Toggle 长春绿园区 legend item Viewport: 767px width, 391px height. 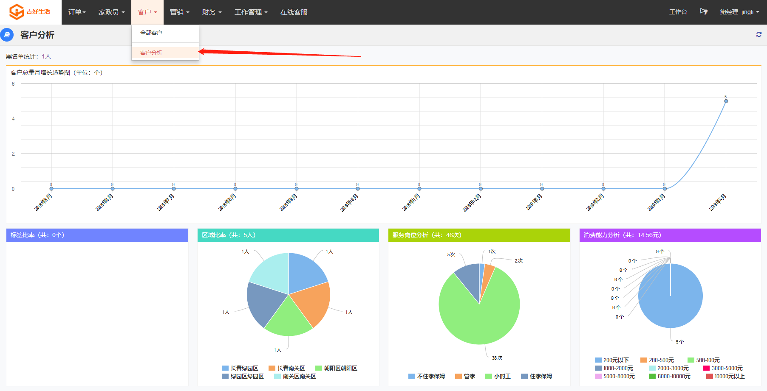pos(240,368)
